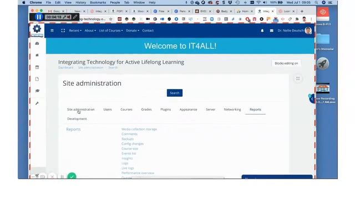Image resolution: width=355 pixels, height=199 pixels.
Task: Click the fullscreen toggle icon in navbar
Action: 63,30
